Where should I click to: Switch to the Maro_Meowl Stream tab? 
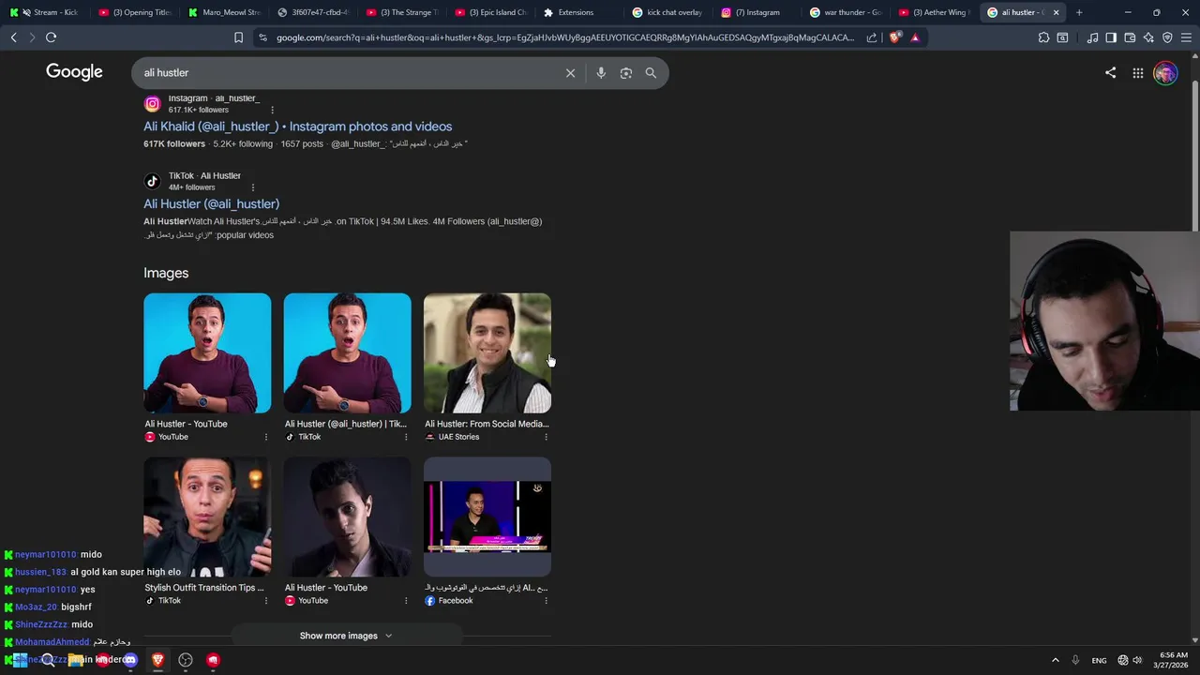click(x=223, y=12)
